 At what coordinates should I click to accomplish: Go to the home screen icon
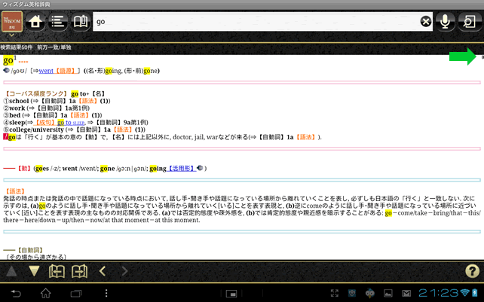[35, 22]
